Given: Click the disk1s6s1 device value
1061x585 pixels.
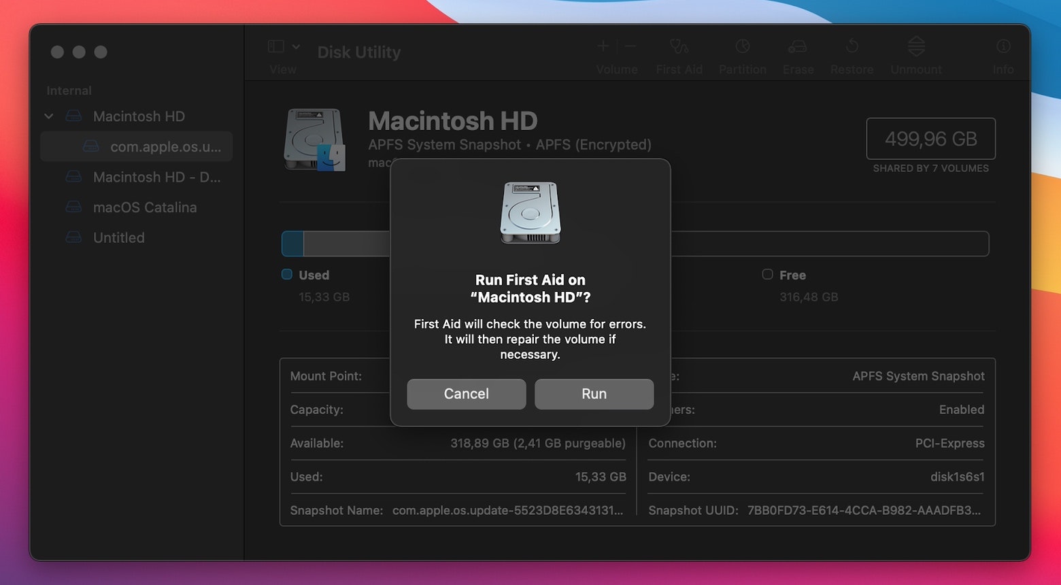Looking at the screenshot, I should pyautogui.click(x=958, y=477).
